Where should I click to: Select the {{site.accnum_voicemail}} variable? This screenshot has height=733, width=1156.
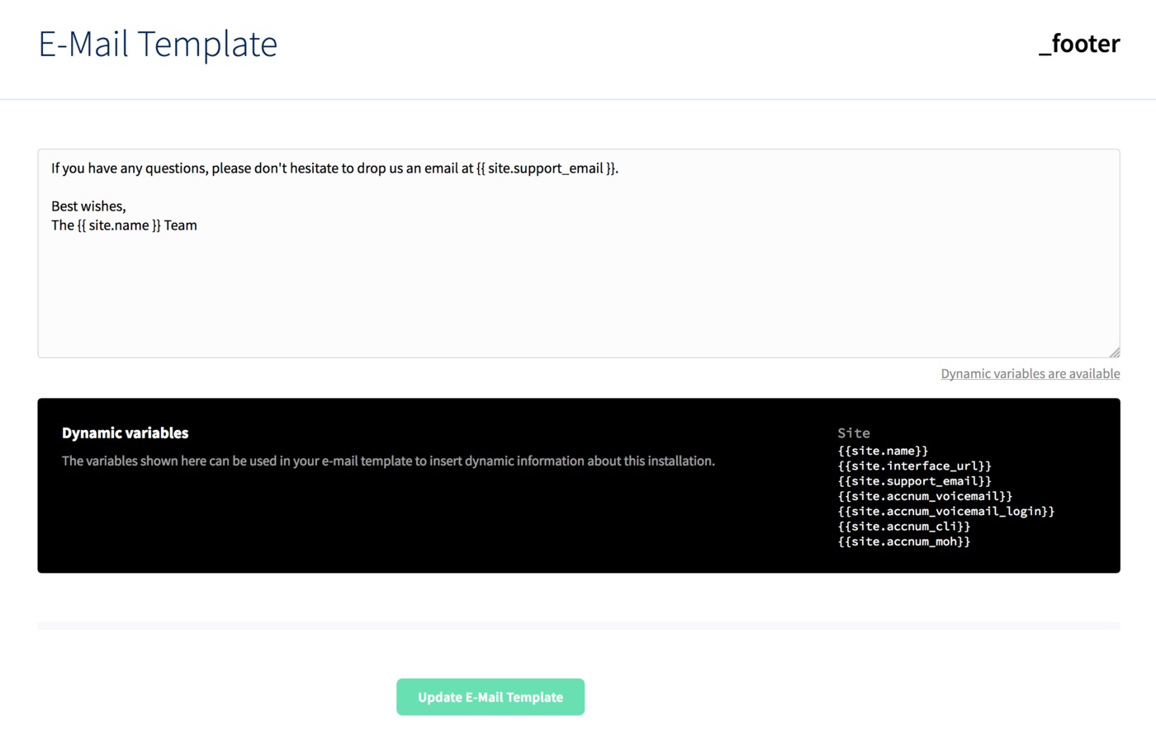925,496
